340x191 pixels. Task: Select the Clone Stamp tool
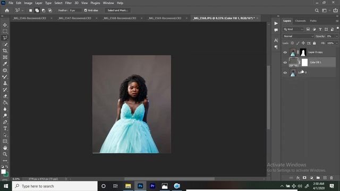point(5,83)
